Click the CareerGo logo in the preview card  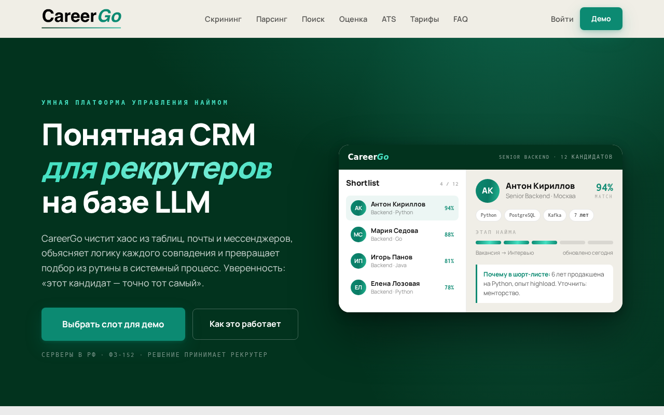[368, 157]
